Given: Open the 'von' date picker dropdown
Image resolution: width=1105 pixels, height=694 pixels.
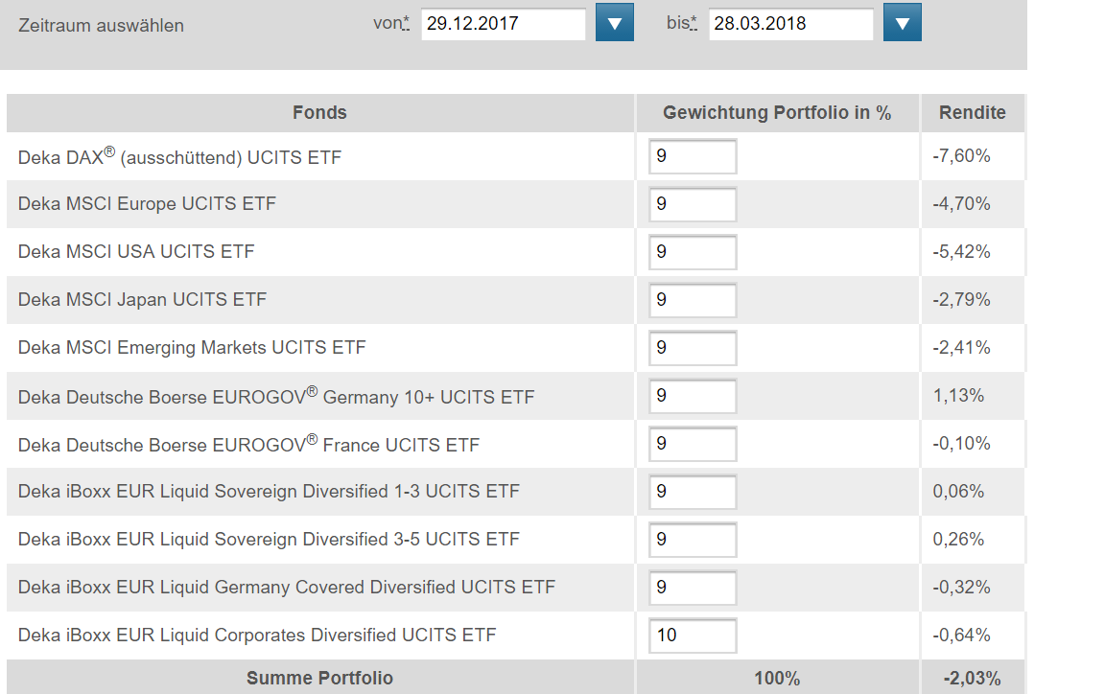Looking at the screenshot, I should [614, 23].
